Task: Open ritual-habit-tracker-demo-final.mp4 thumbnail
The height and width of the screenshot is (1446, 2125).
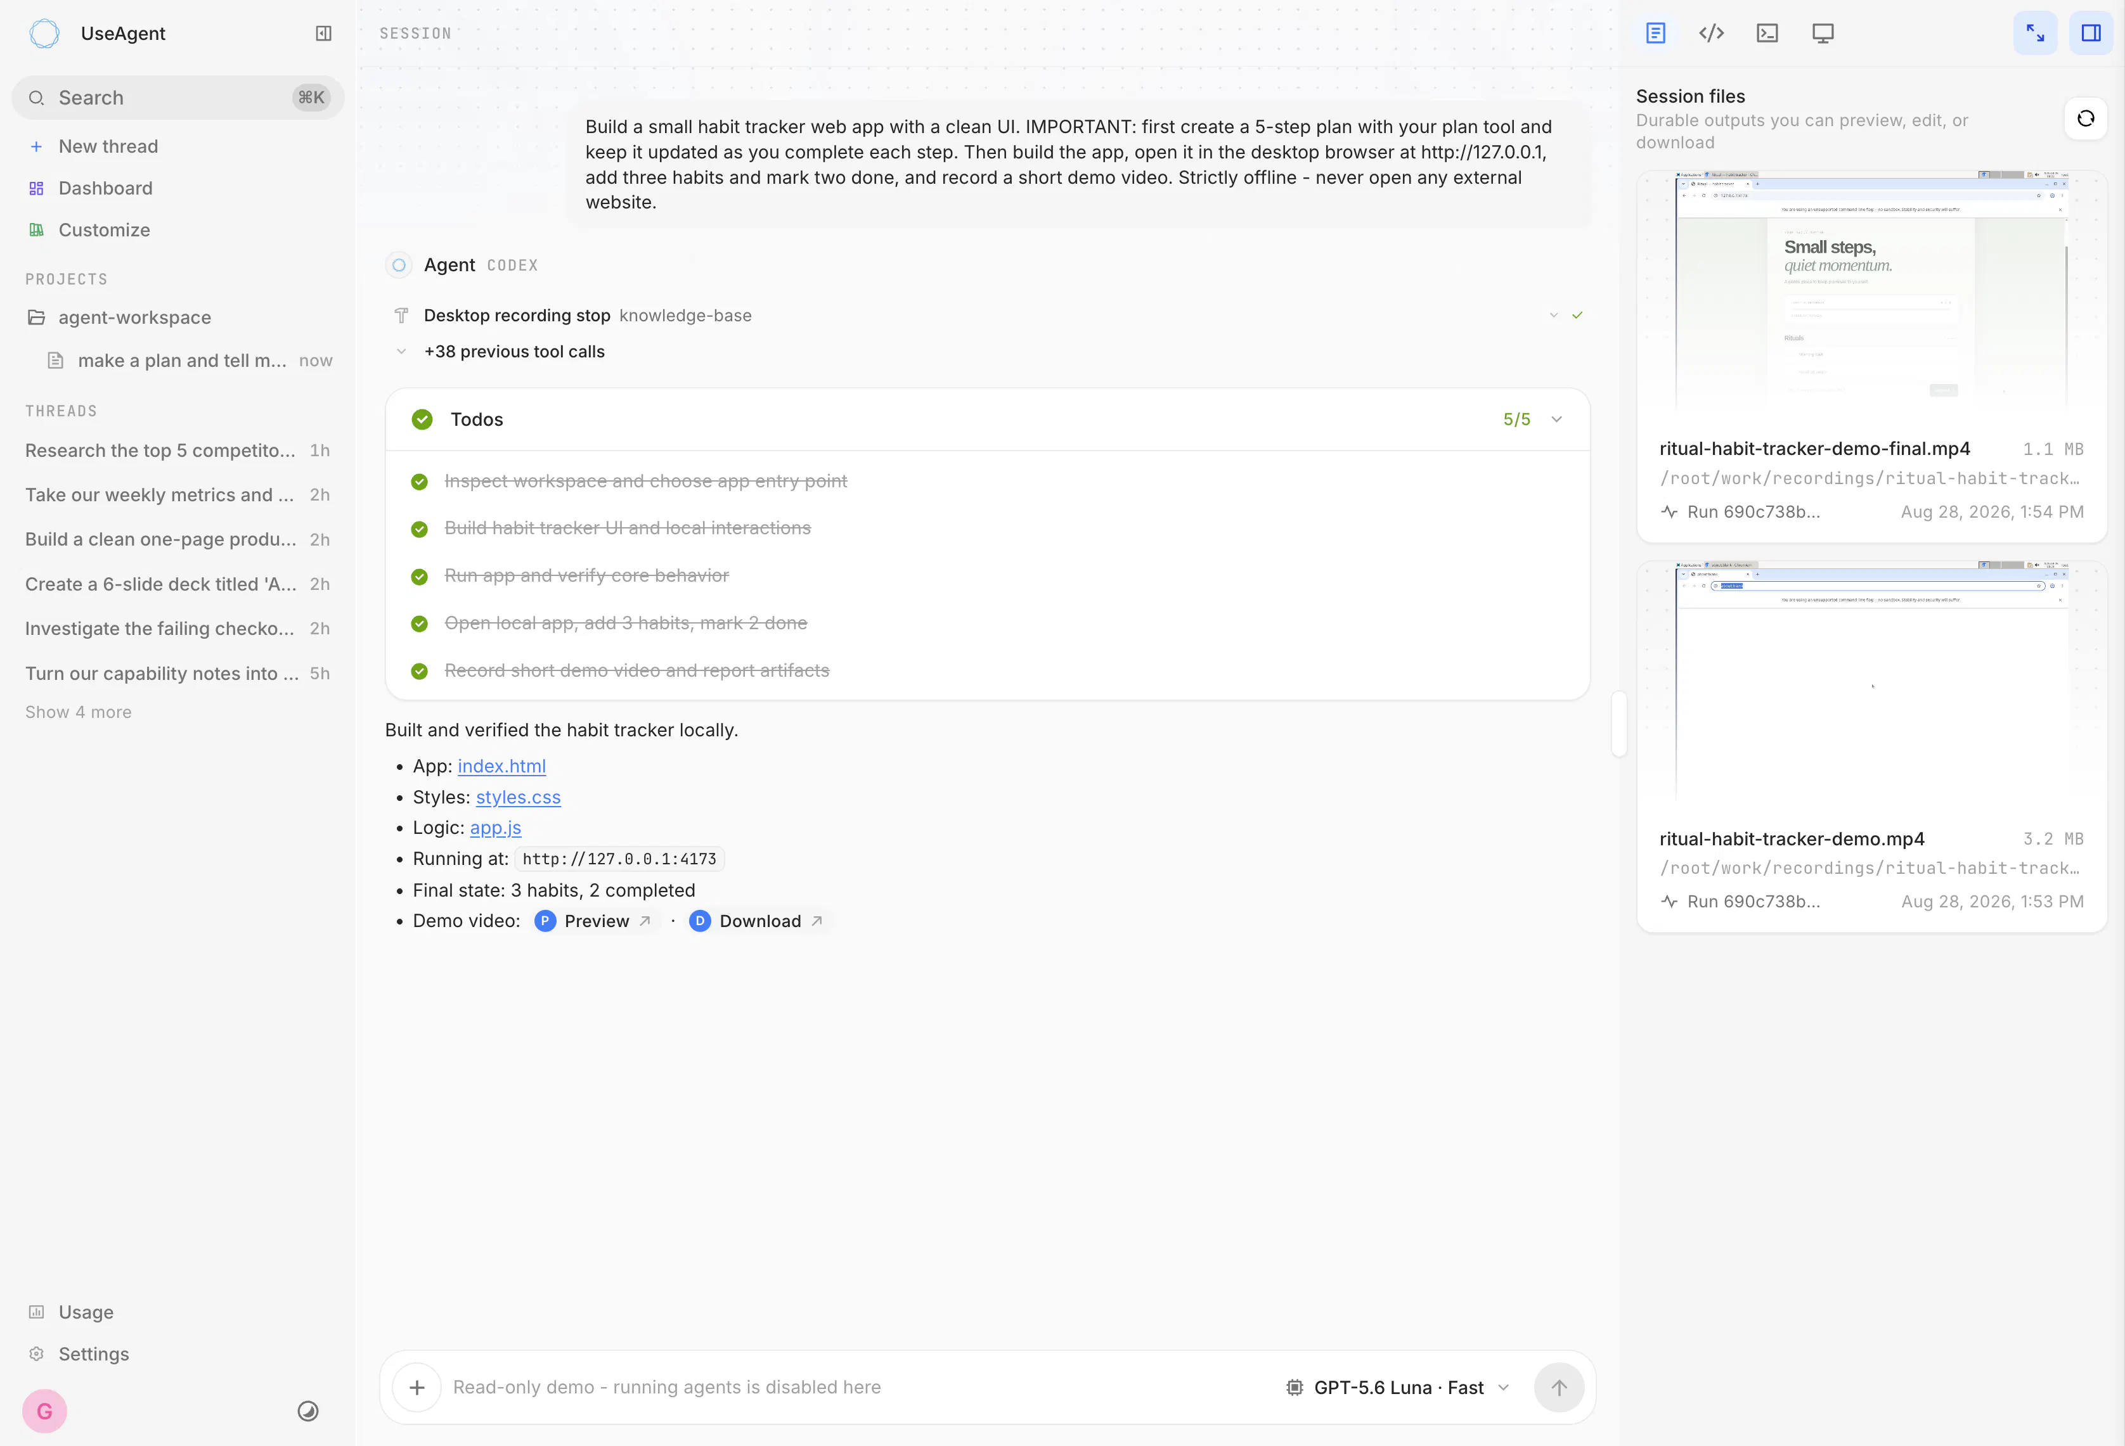Action: (1871, 293)
